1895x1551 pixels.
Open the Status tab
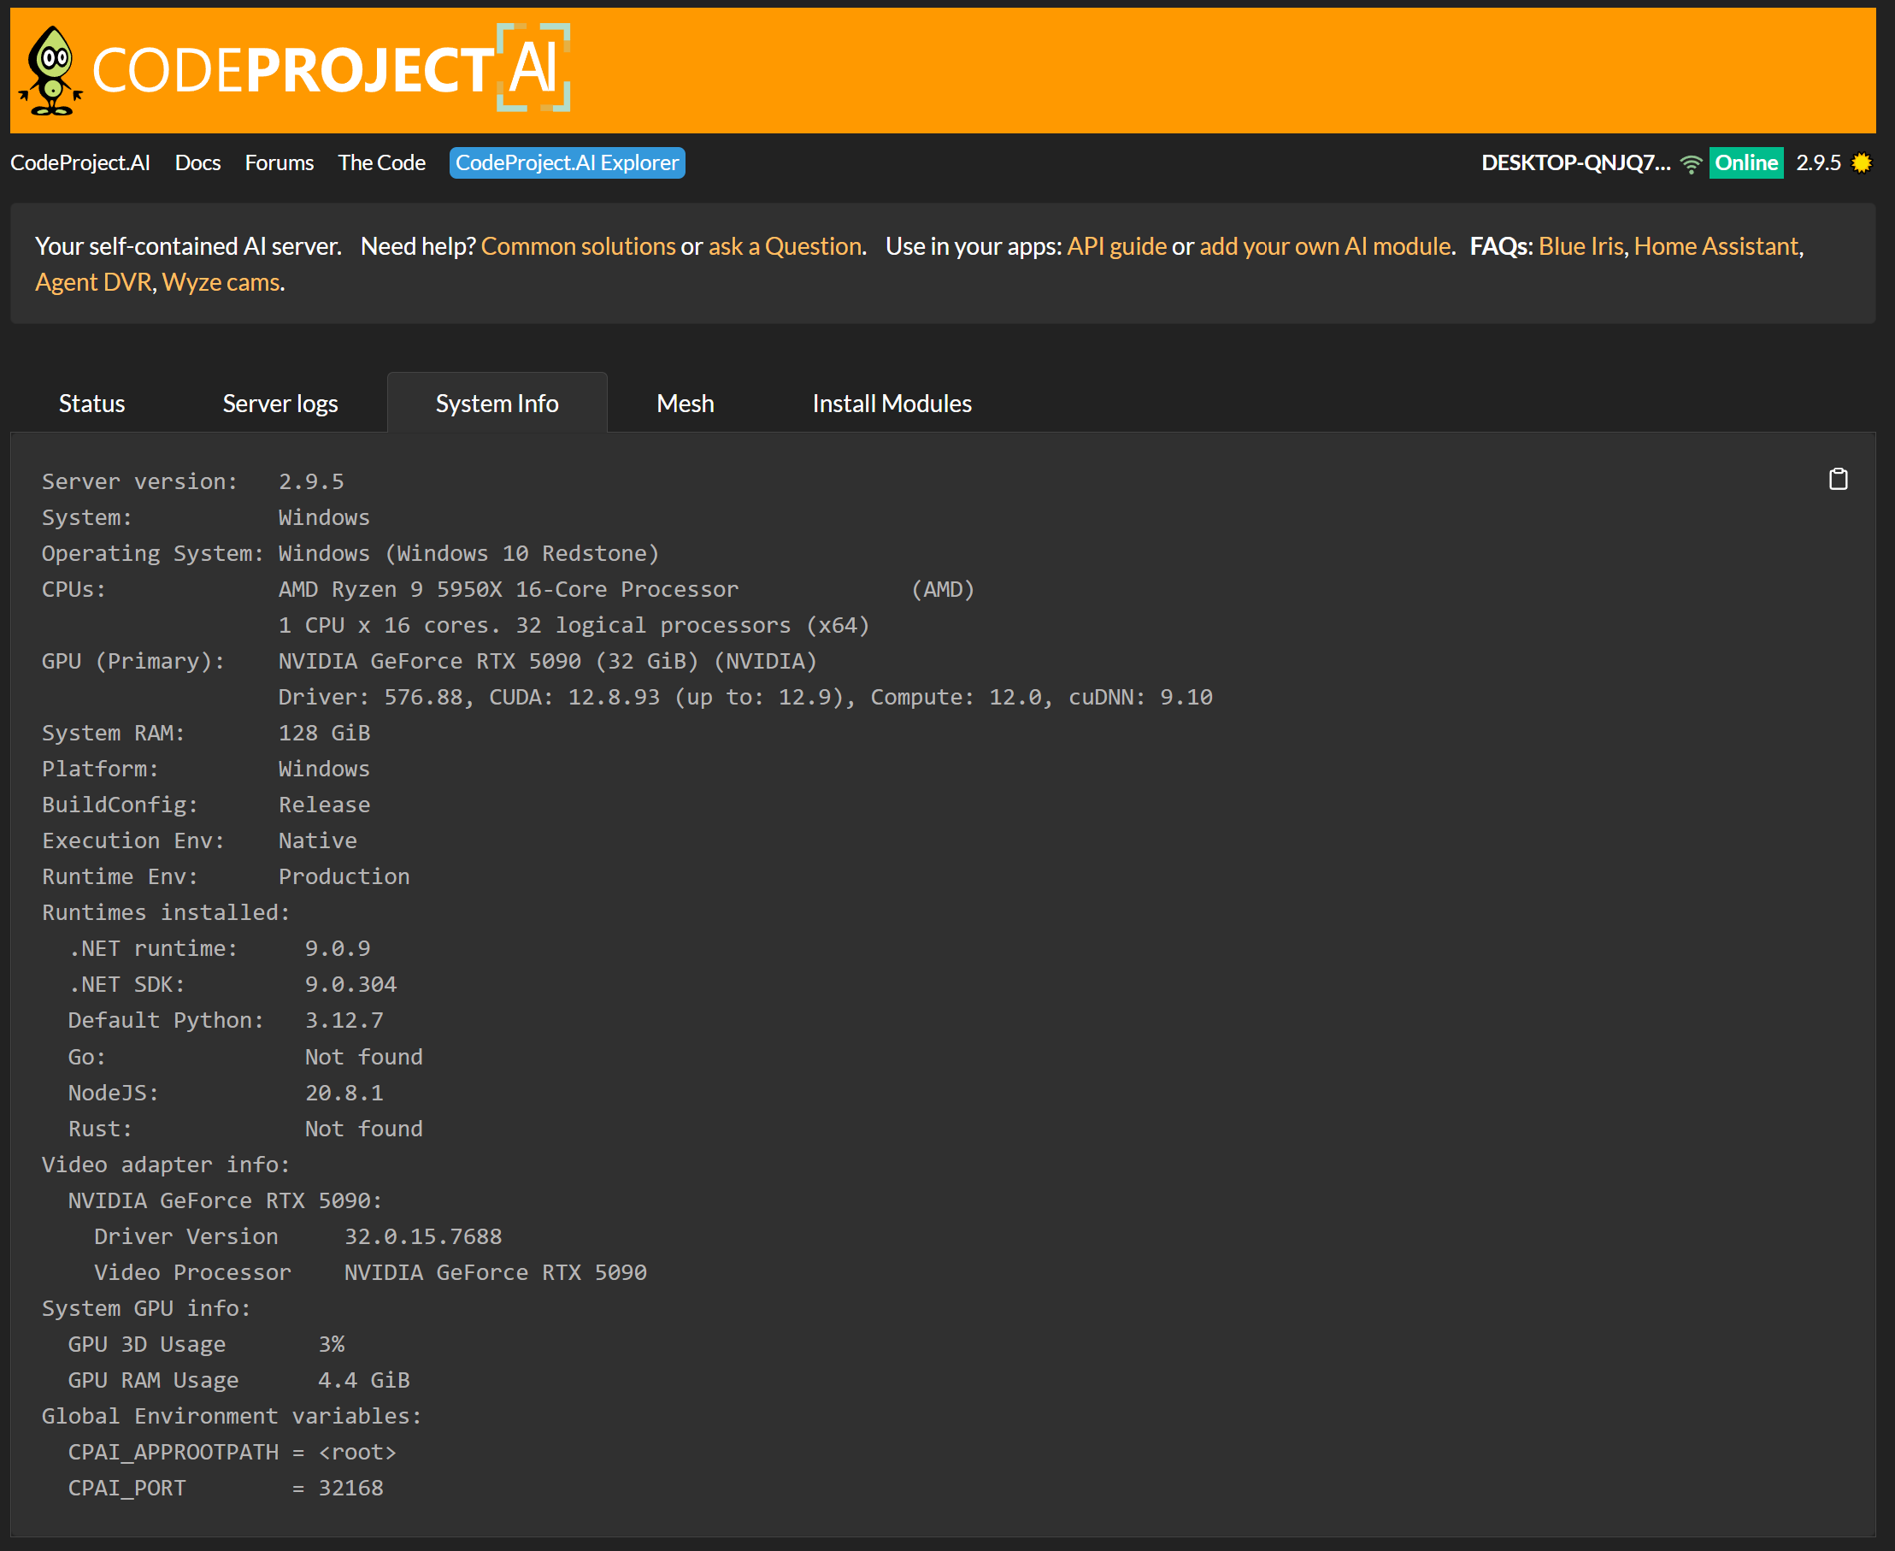92,404
